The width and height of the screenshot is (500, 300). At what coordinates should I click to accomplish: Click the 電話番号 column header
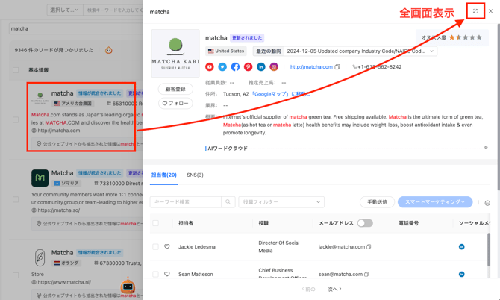tap(408, 223)
